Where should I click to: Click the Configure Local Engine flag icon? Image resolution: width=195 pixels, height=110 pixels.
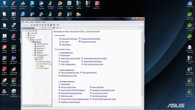80,42
